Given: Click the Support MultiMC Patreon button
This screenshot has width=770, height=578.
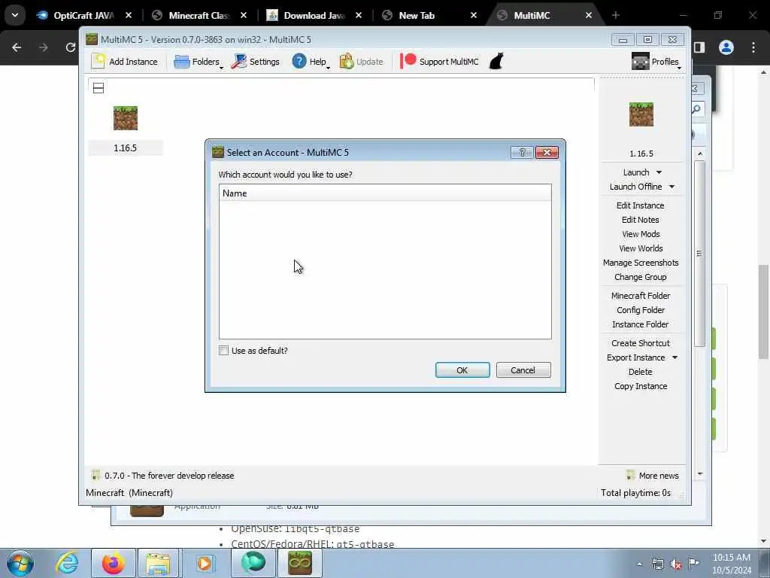Looking at the screenshot, I should pyautogui.click(x=439, y=62).
